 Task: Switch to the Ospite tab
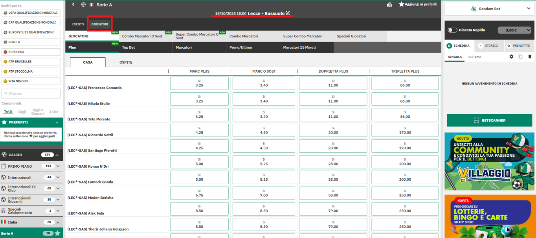coord(126,62)
